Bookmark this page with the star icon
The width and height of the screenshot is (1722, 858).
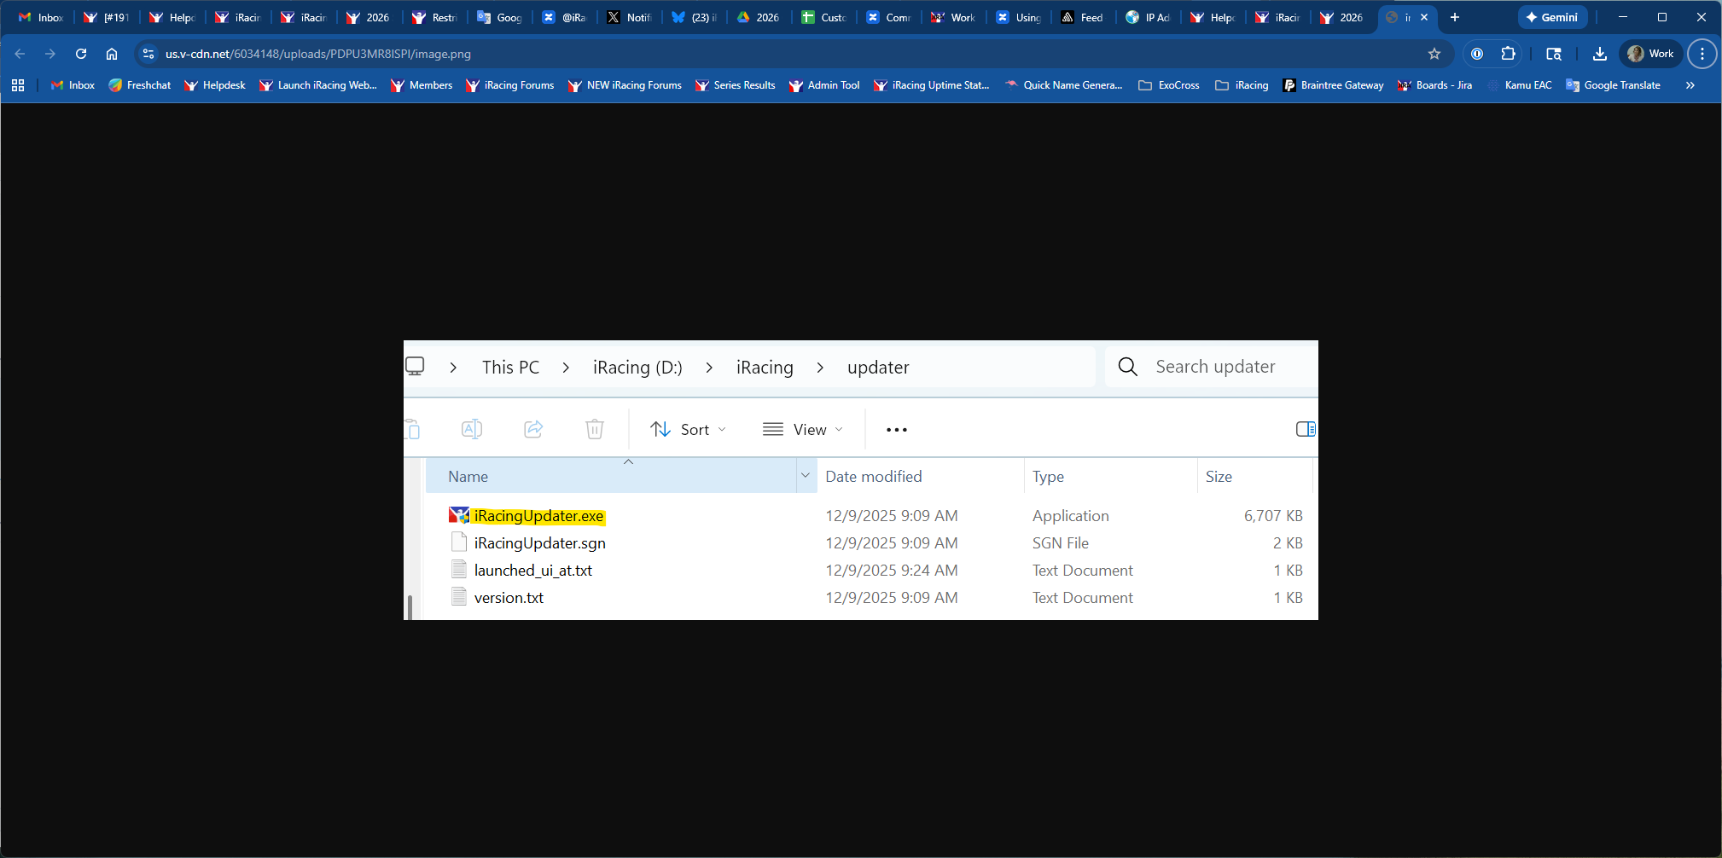point(1434,54)
